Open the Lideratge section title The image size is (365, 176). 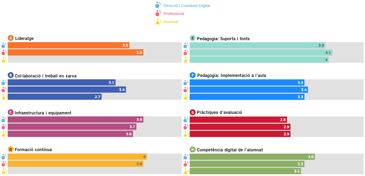[24, 39]
